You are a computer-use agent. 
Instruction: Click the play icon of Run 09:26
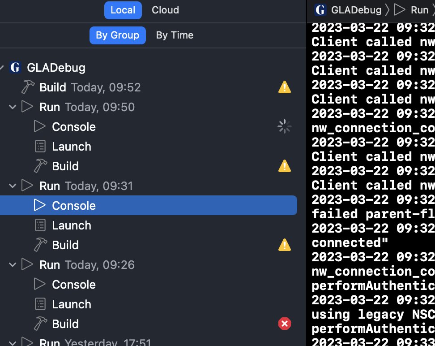tap(27, 264)
